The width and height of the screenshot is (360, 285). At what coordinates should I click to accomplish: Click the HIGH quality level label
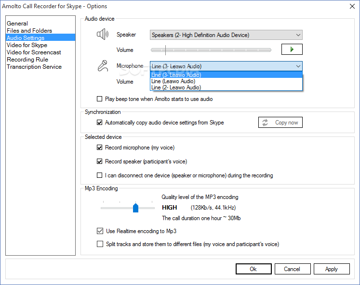coord(170,208)
